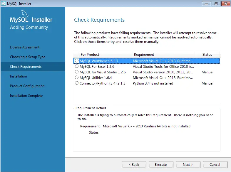Click the Cancel button

pos(215,164)
